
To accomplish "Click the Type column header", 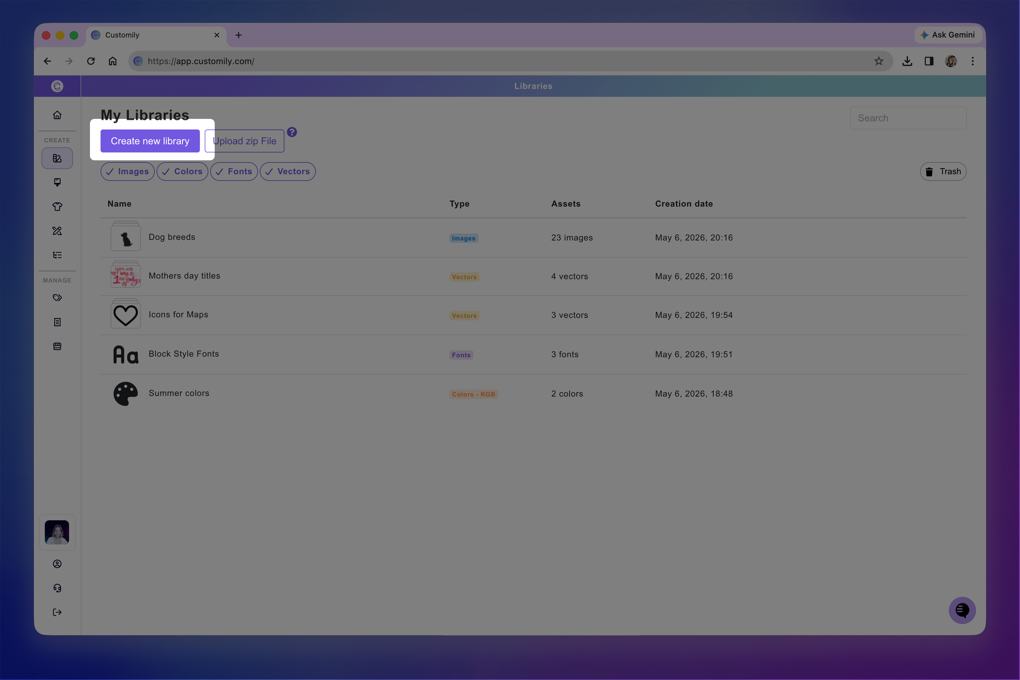I will (x=459, y=204).
